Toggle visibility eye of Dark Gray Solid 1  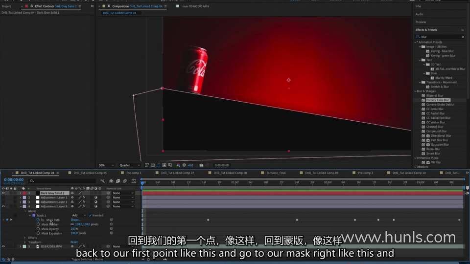(3, 193)
